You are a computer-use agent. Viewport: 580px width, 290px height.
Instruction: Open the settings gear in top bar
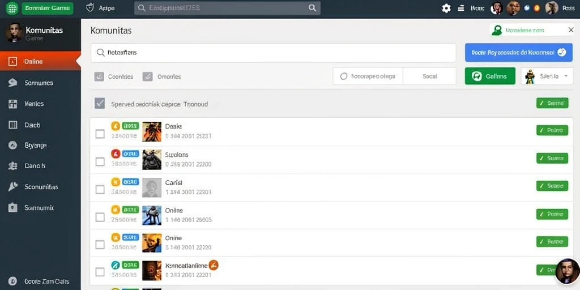[446, 8]
